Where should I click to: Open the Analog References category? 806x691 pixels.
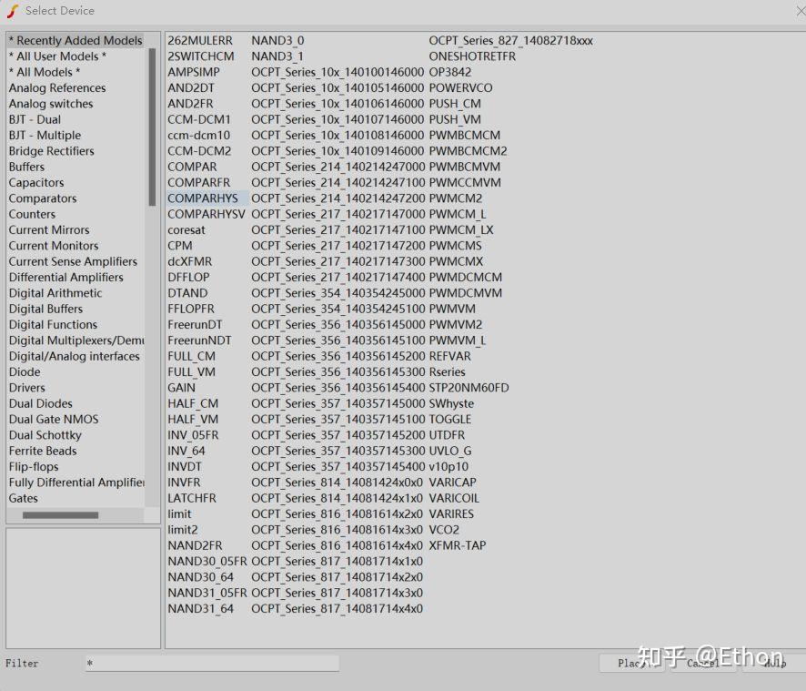57,88
